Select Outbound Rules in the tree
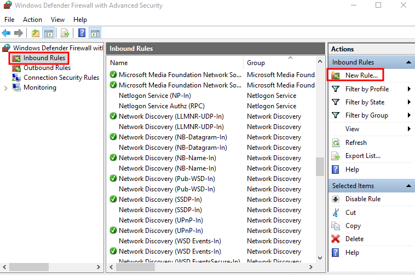The width and height of the screenshot is (415, 275). tap(47, 68)
